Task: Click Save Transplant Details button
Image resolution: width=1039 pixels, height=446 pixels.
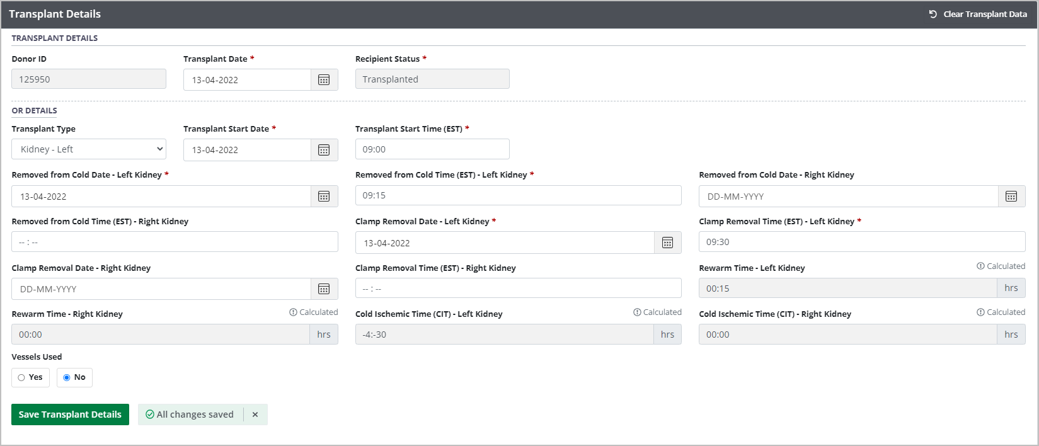Action: [x=70, y=415]
